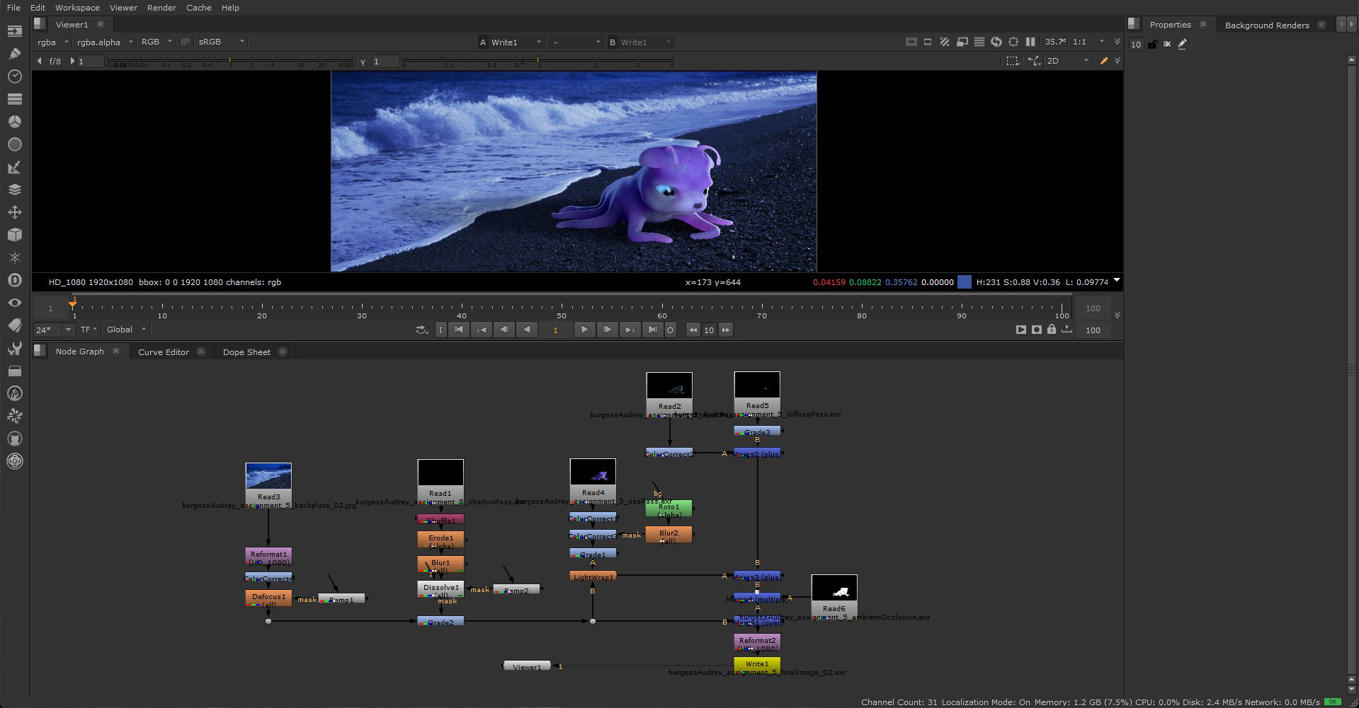
Task: Click the viewer gamma slider
Action: pyautogui.click(x=538, y=62)
